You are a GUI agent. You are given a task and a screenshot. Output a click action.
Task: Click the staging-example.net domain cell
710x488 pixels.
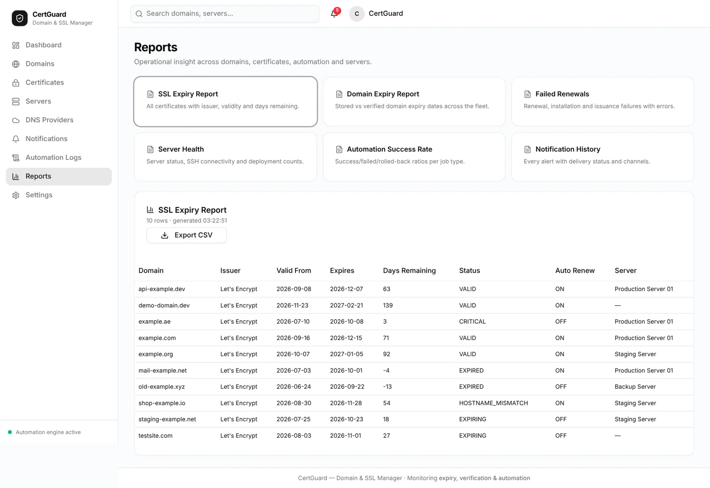coord(167,419)
